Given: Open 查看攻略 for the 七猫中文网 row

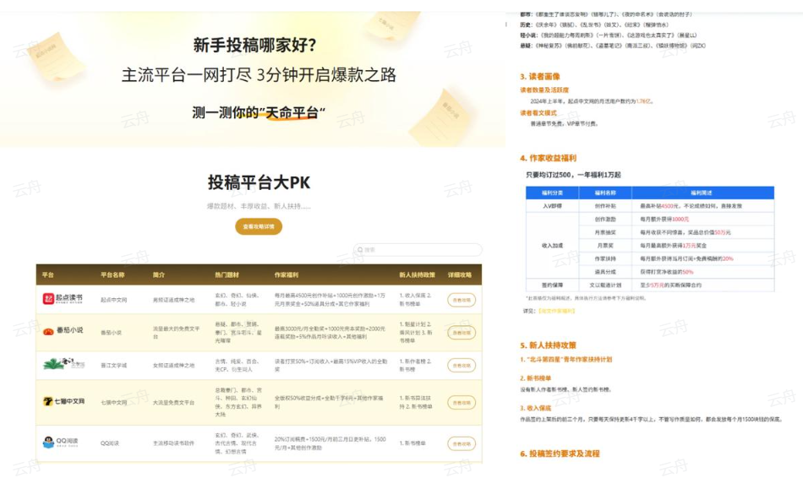Looking at the screenshot, I should pos(462,403).
